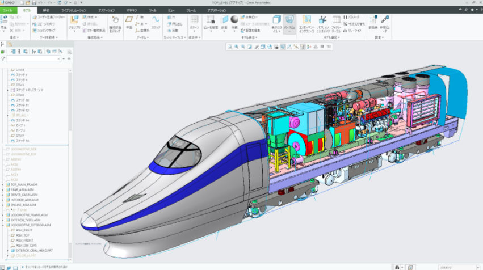Click the Pattern (パターン) icon

click(x=195, y=22)
